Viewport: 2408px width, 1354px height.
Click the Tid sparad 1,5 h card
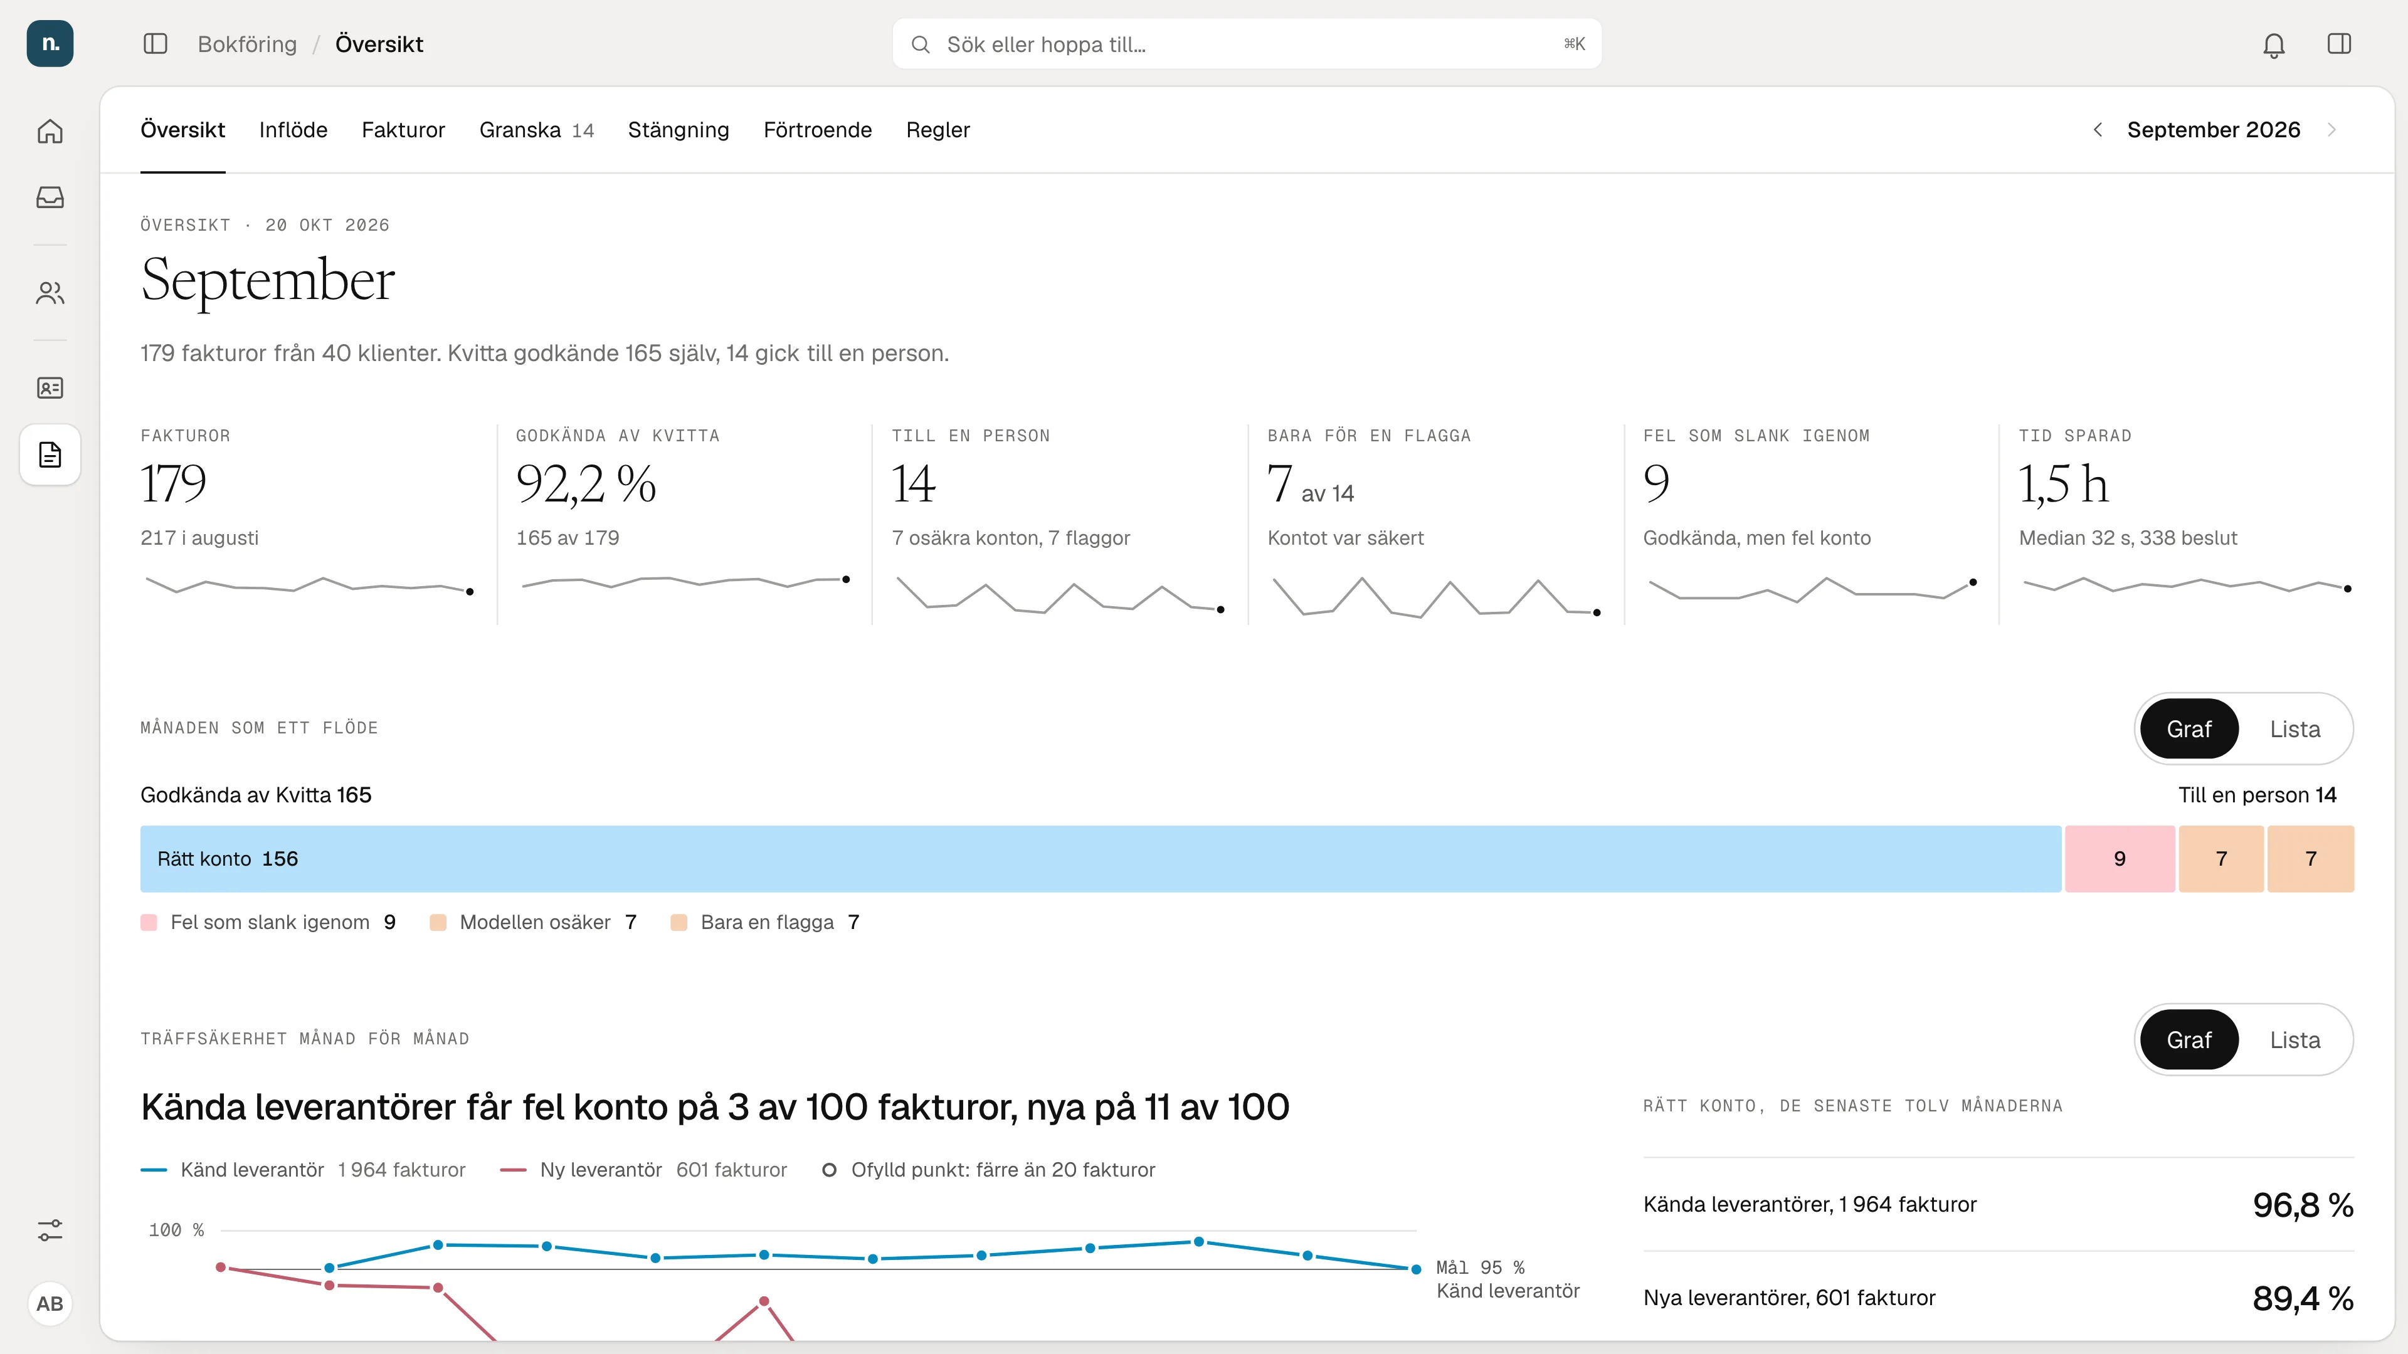click(2185, 523)
